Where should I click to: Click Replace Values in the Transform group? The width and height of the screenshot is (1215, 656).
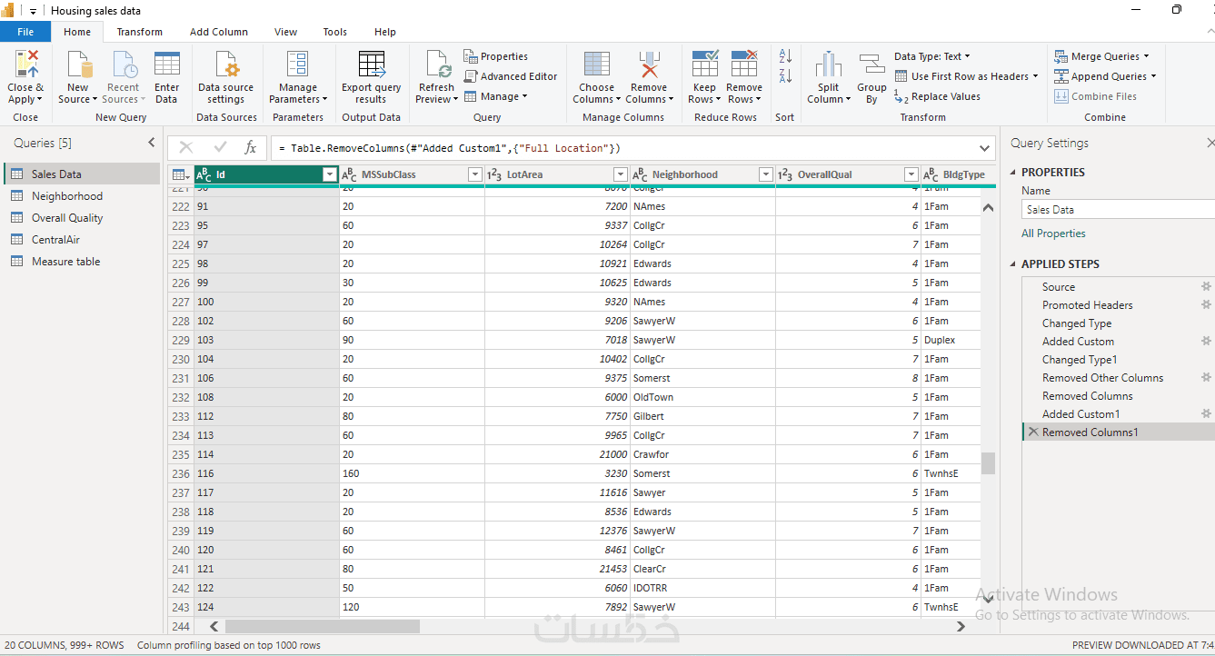937,96
